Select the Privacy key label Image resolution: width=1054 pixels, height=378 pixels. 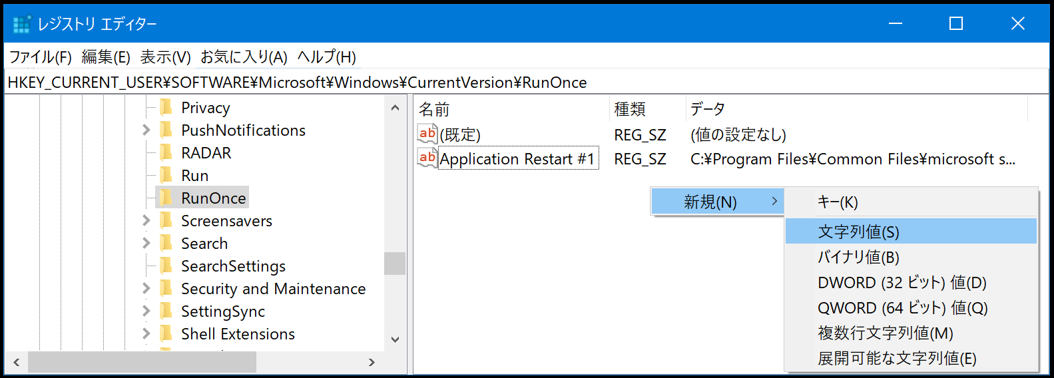coord(205,108)
